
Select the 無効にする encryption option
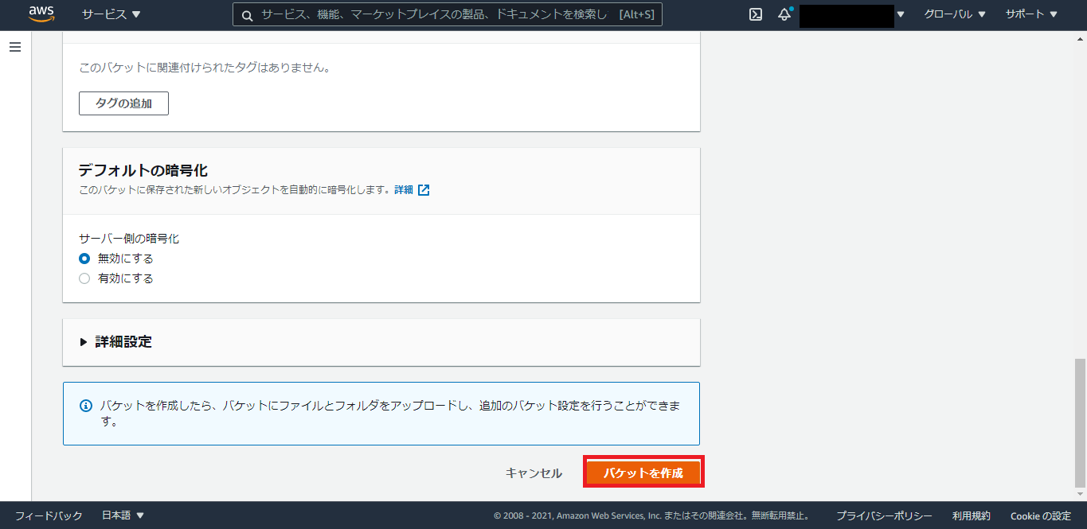(84, 259)
